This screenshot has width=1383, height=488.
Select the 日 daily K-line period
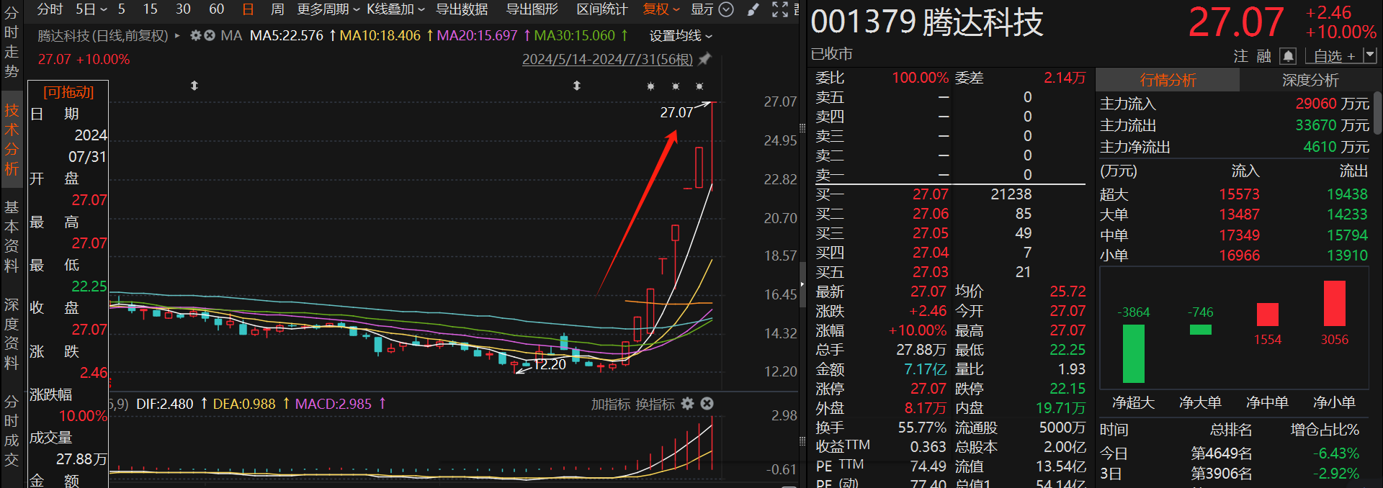point(248,9)
